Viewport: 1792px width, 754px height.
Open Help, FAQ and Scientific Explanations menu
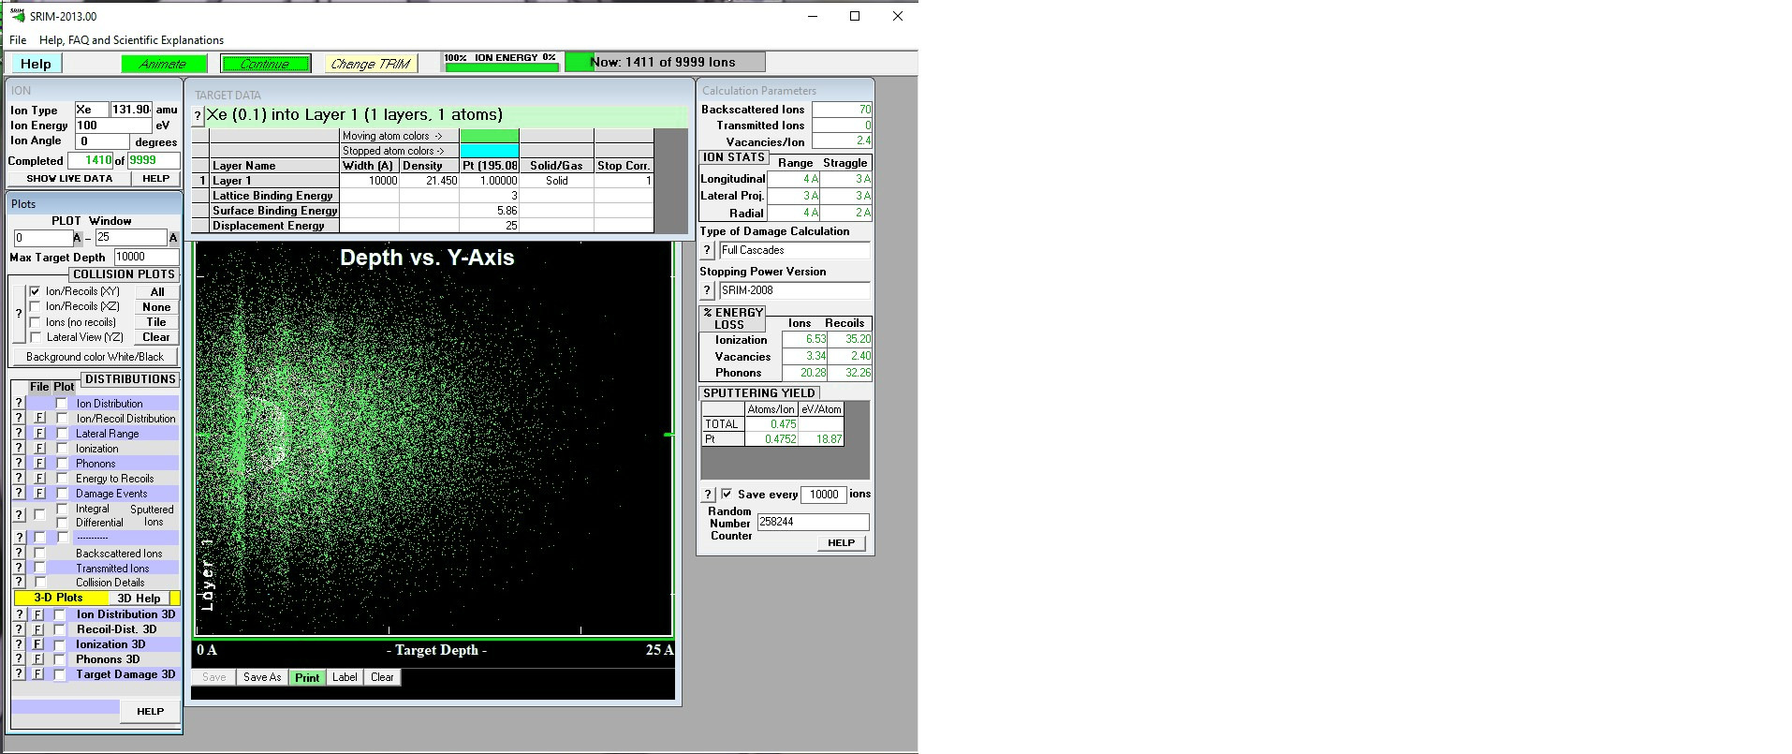(131, 40)
